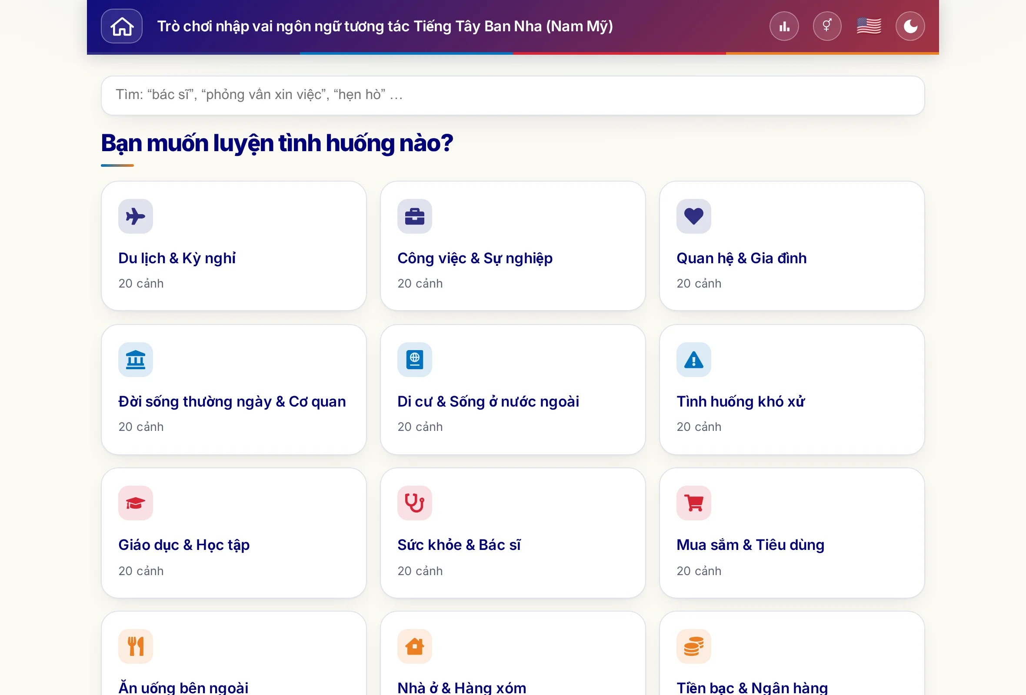Click 20 cảnh under Quan hệ & Gia đình

(x=699, y=284)
